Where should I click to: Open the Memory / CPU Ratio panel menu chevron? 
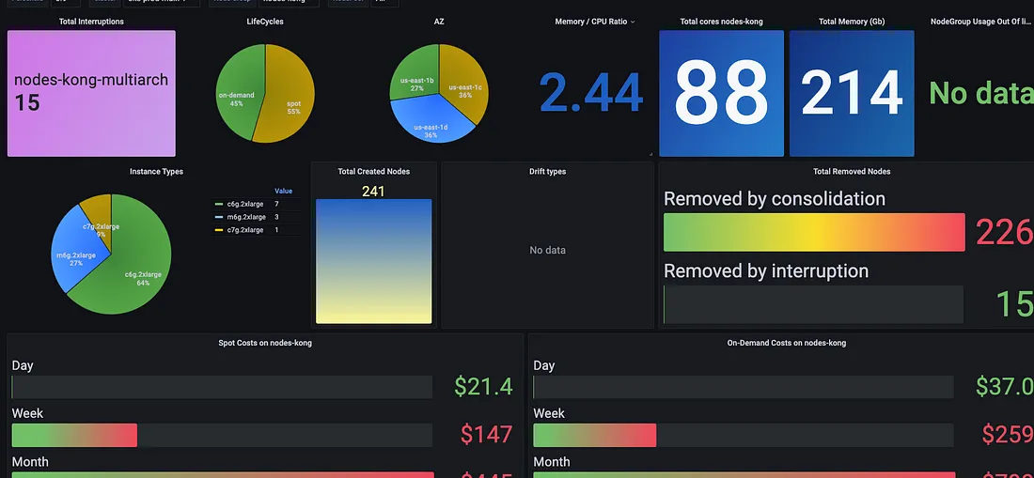click(633, 22)
